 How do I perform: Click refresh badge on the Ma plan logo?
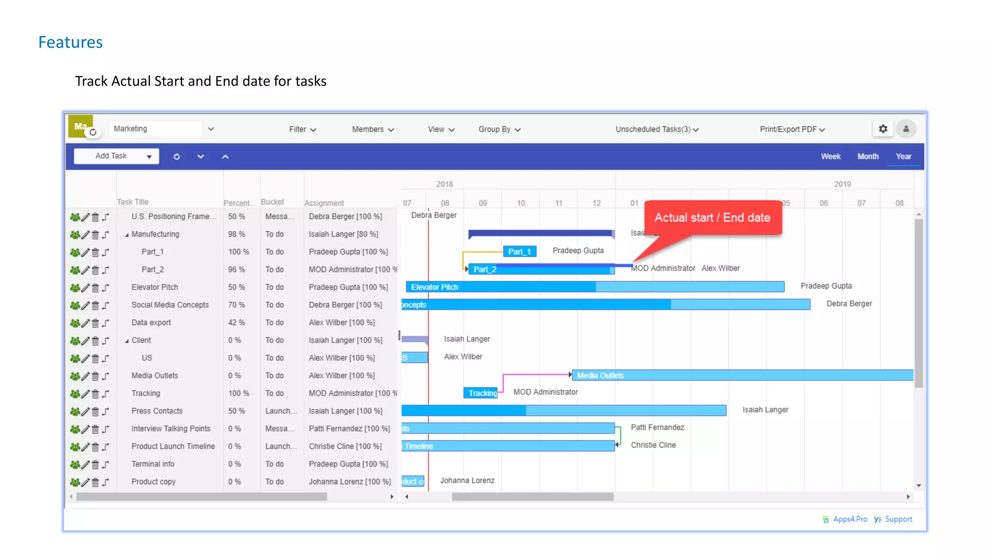pos(93,132)
